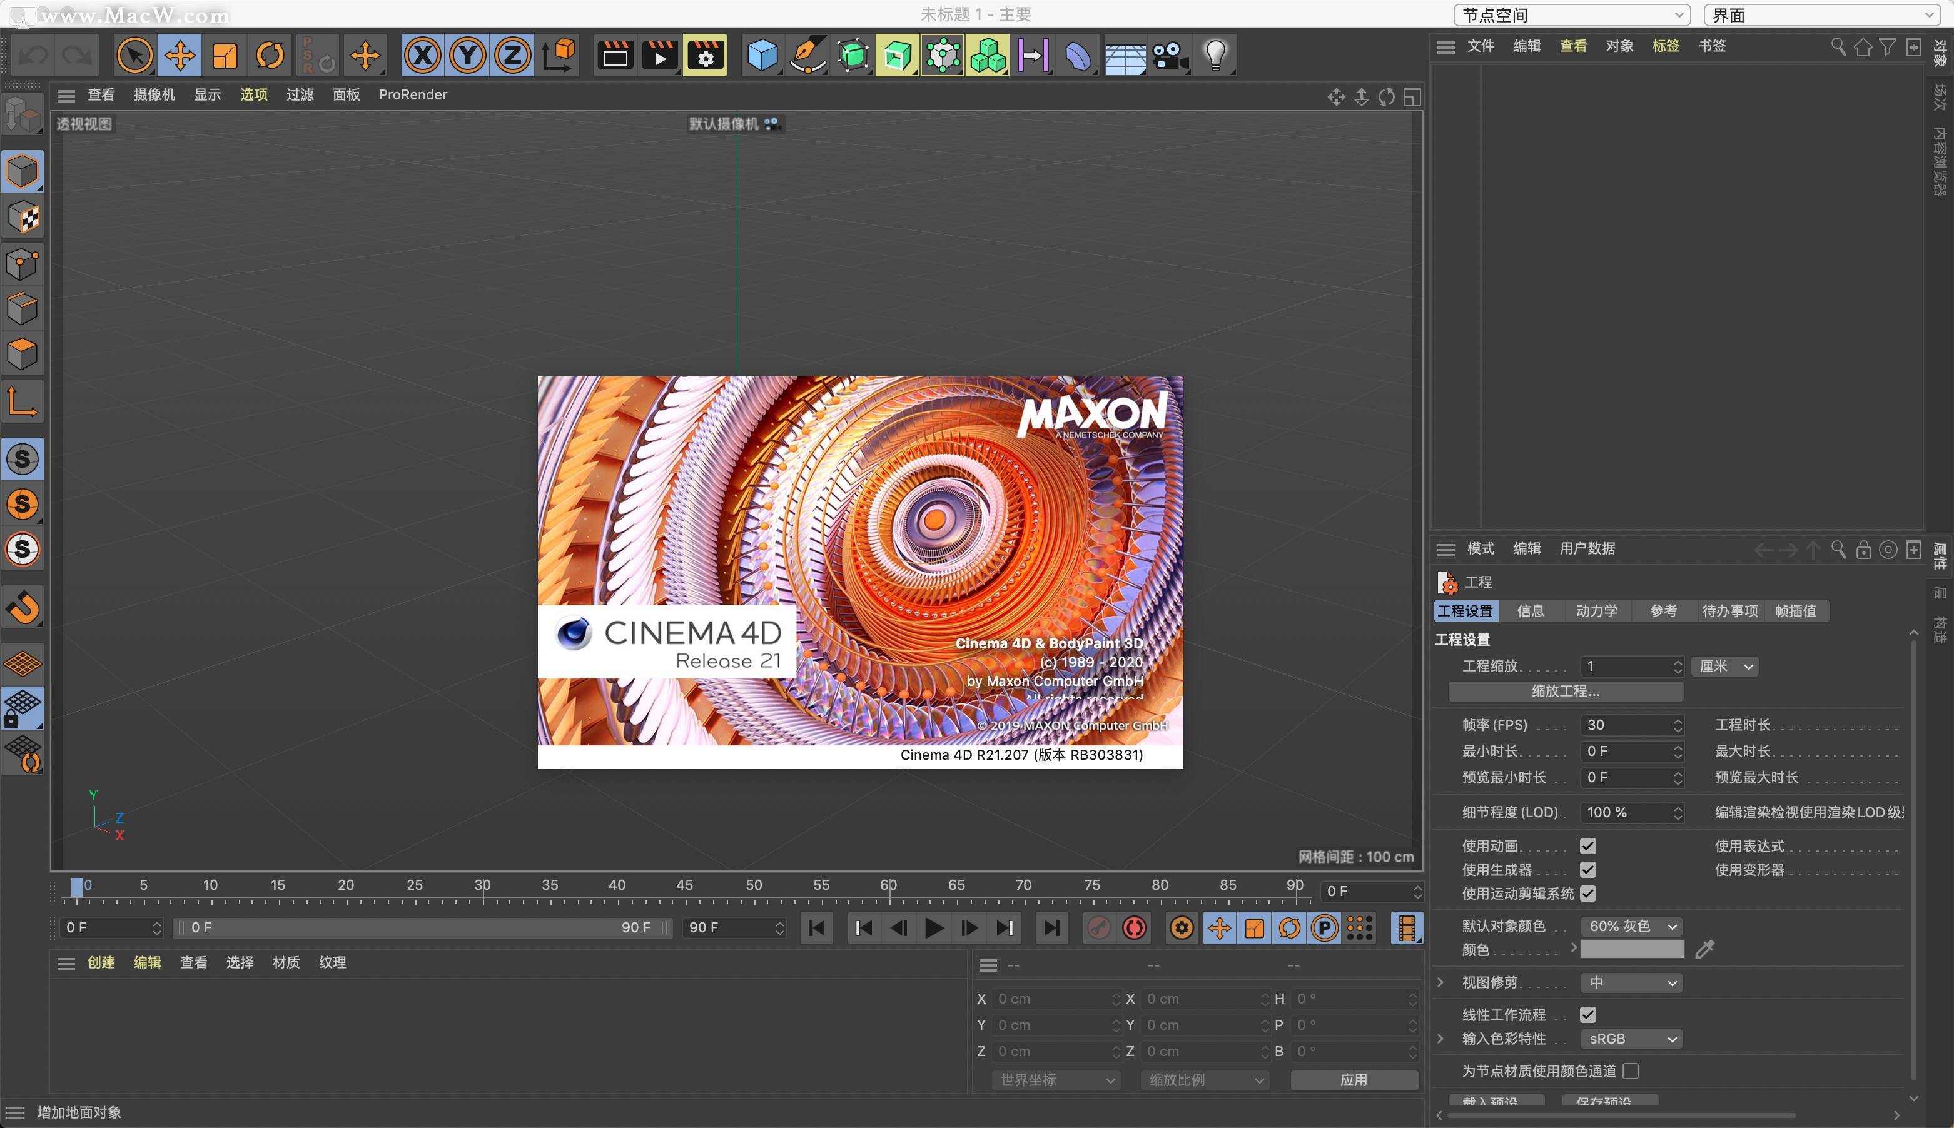Open the deformer bend icon
This screenshot has width=1954, height=1128.
1078,55
